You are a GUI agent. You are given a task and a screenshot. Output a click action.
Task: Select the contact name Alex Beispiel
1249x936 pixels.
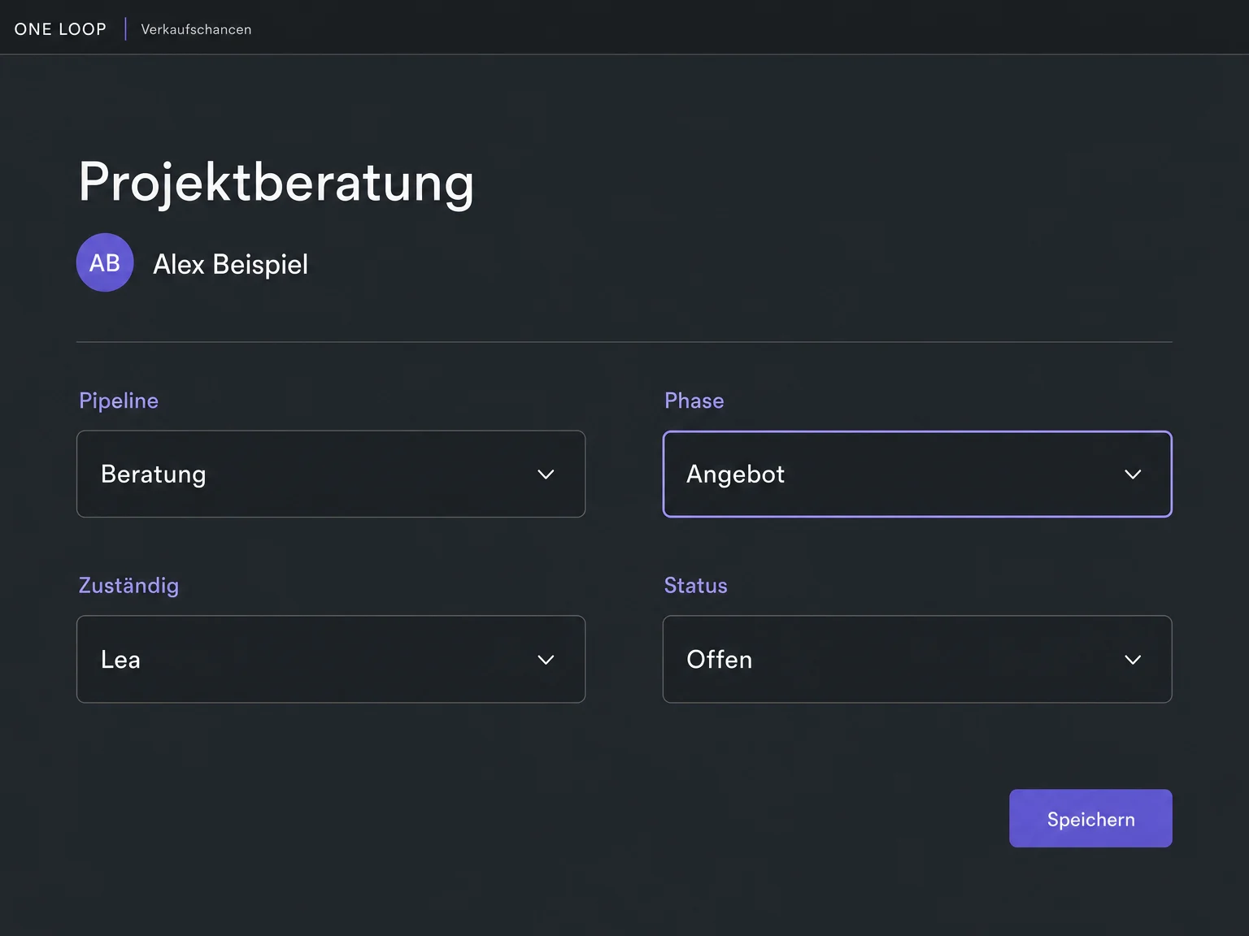231,264
